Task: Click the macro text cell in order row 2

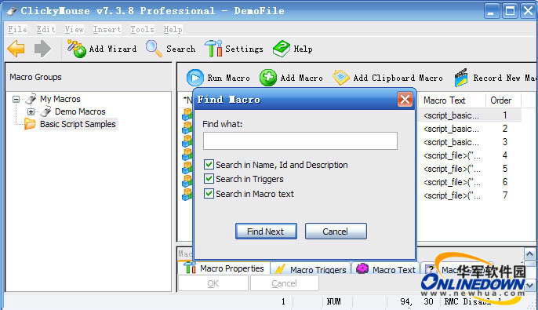Action: pyautogui.click(x=451, y=129)
